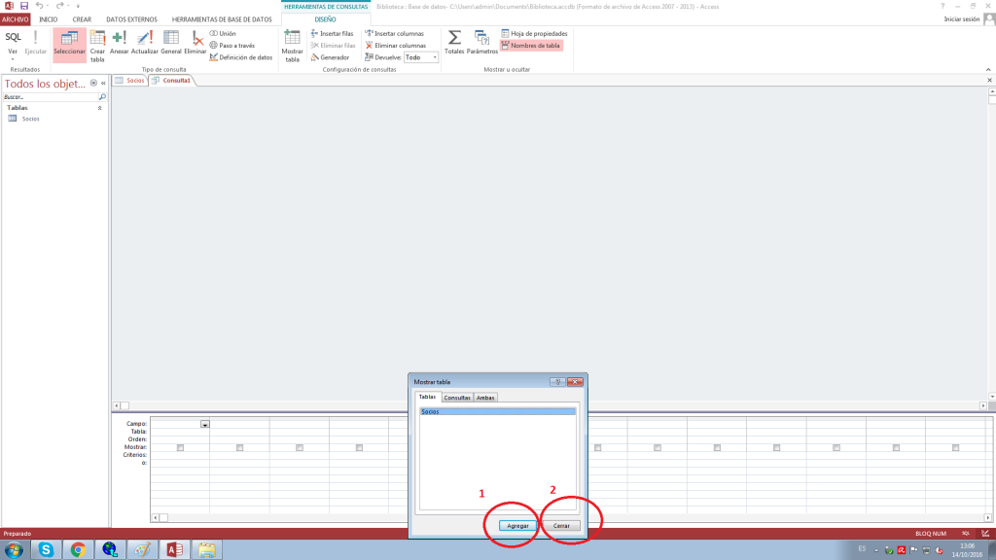Image resolution: width=996 pixels, height=560 pixels.
Task: Select the Eliminar query icon
Action: coord(196,41)
